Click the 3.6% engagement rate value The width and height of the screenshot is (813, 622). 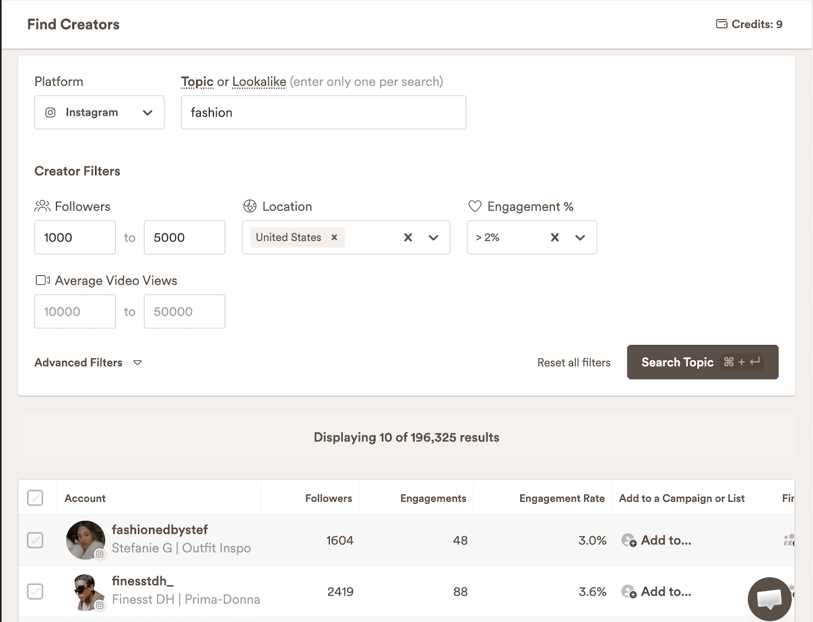click(x=592, y=592)
